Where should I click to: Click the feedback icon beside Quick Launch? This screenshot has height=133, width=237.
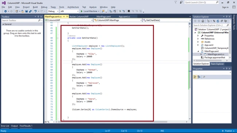click(x=181, y=3)
